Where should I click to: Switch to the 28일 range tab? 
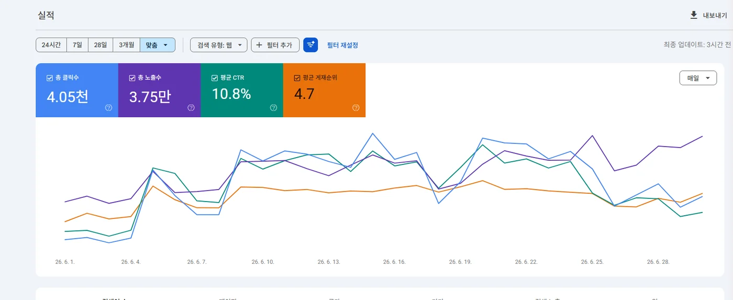tap(101, 45)
